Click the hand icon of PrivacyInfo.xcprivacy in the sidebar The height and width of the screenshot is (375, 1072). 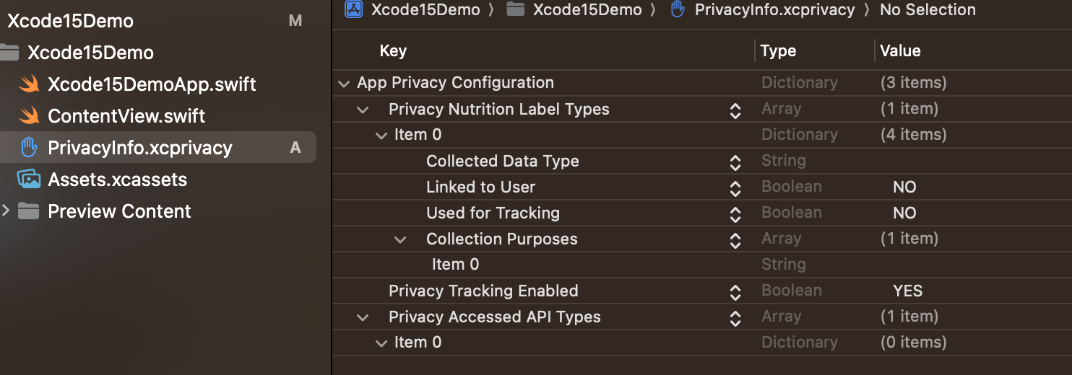click(x=28, y=148)
